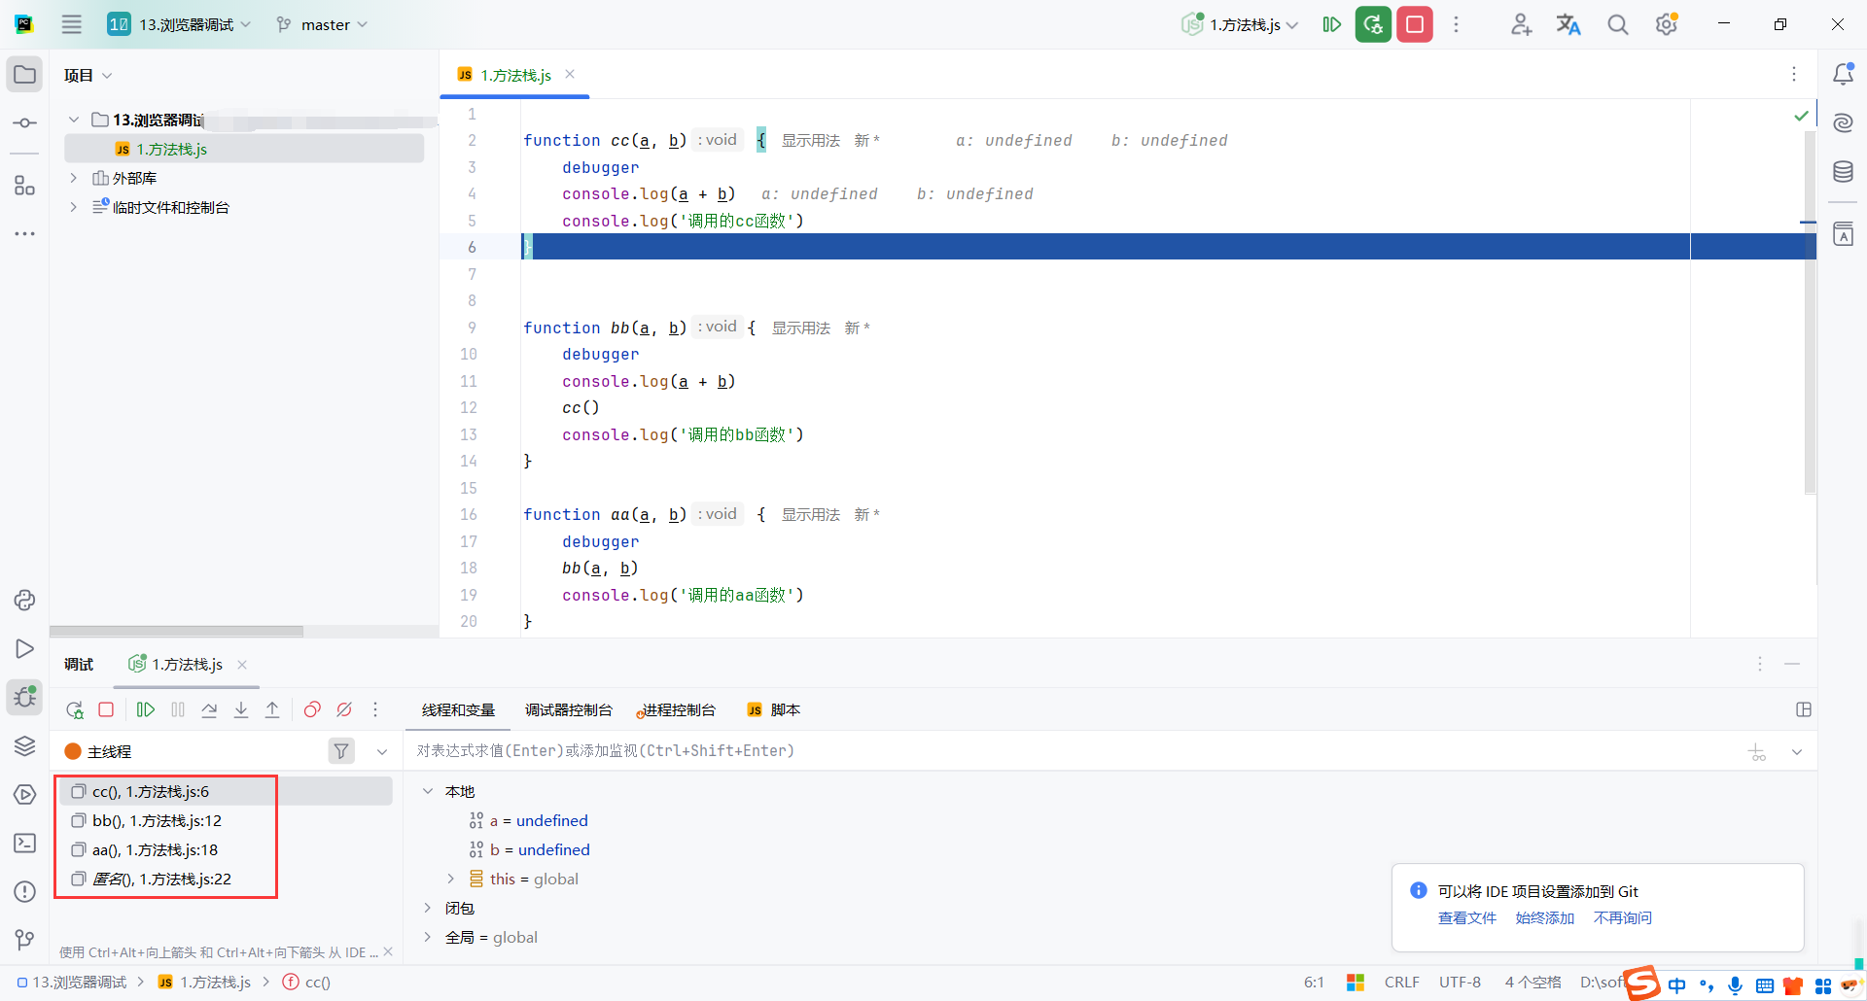This screenshot has width=1867, height=1001.
Task: Filter frames with the funnel icon
Action: 341,751
